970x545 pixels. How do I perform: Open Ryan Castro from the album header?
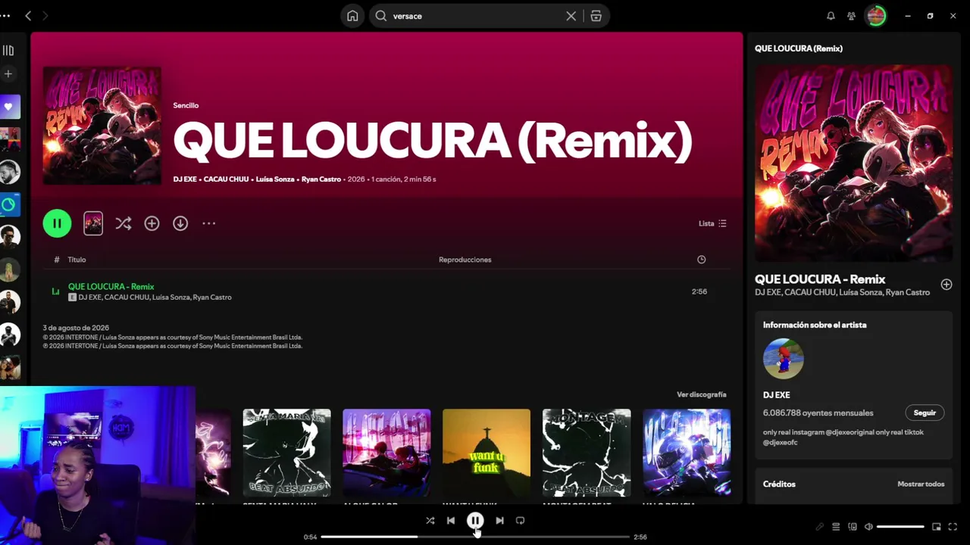pyautogui.click(x=321, y=179)
